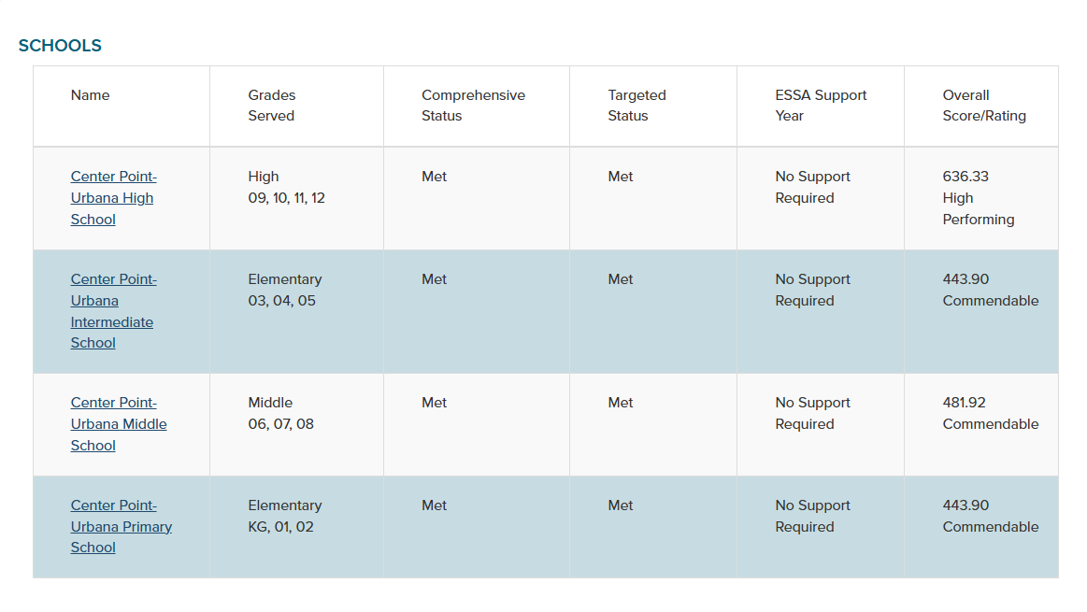The width and height of the screenshot is (1087, 612).
Task: Click the Comprehensive Status column header
Action: pyautogui.click(x=473, y=106)
